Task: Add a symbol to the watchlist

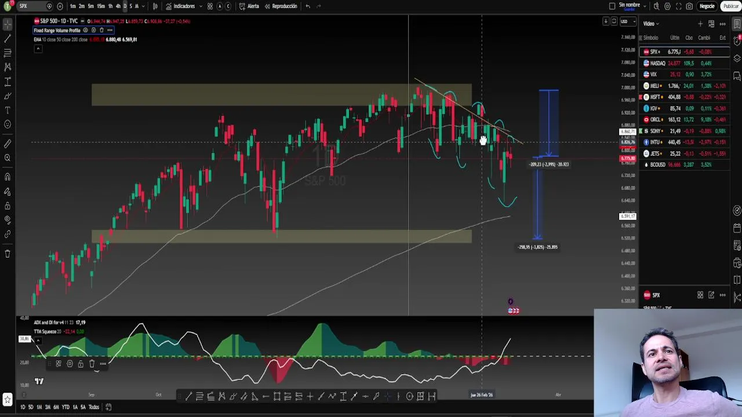Action: [x=700, y=24]
